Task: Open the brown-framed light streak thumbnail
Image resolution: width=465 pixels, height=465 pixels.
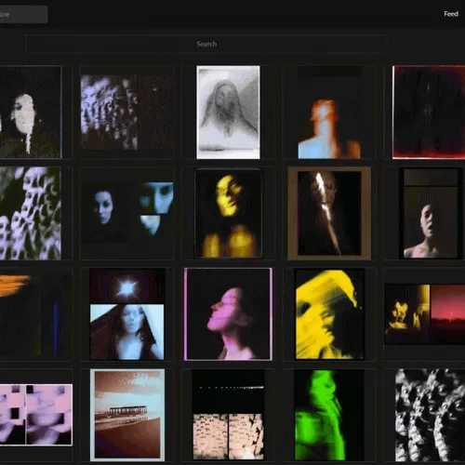Action: 329,213
